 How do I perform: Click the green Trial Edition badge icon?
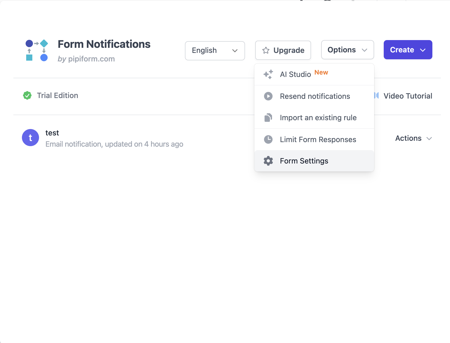pyautogui.click(x=27, y=95)
